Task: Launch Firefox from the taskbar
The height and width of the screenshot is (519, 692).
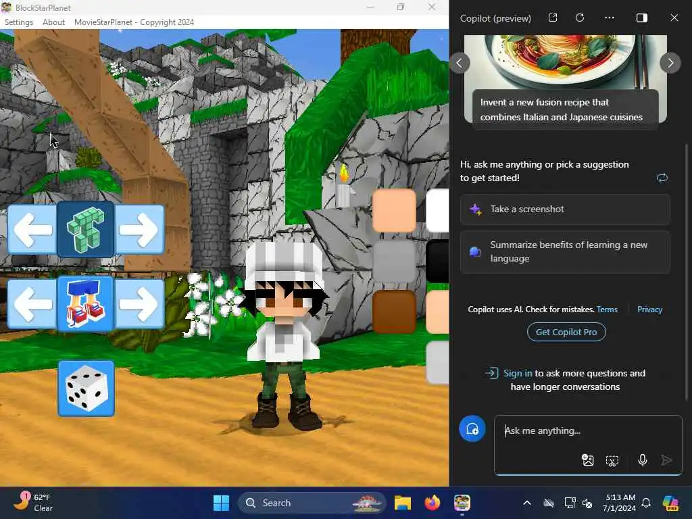Action: [432, 503]
